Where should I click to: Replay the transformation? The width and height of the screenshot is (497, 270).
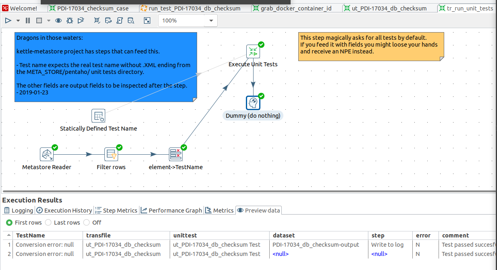click(81, 20)
